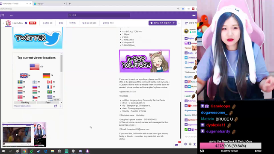Click the taskbar search magnifier icon
The image size is (274, 154).
pos(10,151)
